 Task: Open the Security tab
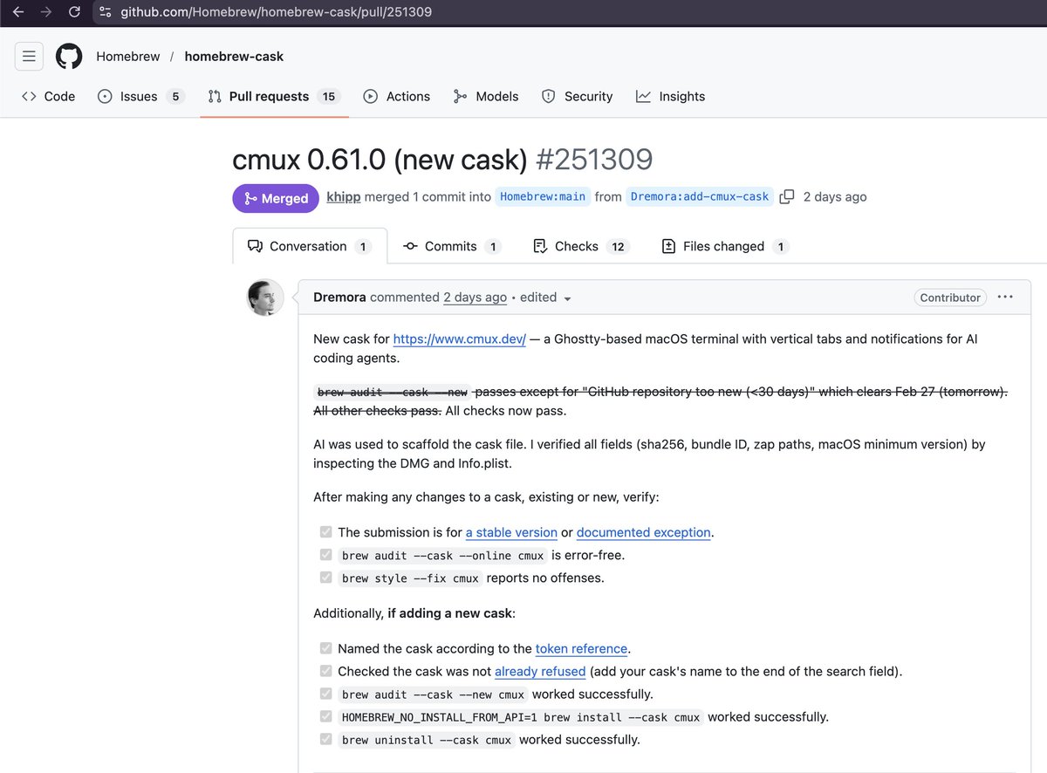point(578,97)
